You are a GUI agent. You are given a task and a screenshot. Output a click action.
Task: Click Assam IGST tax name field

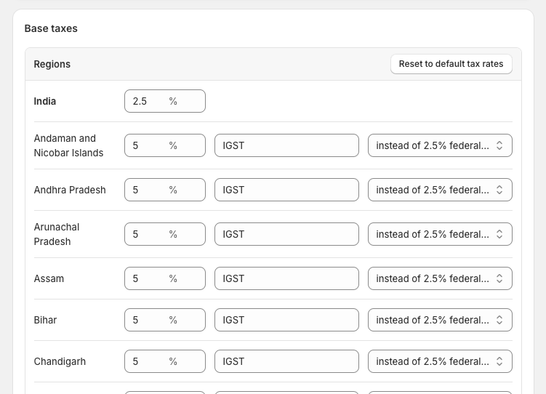tap(286, 278)
